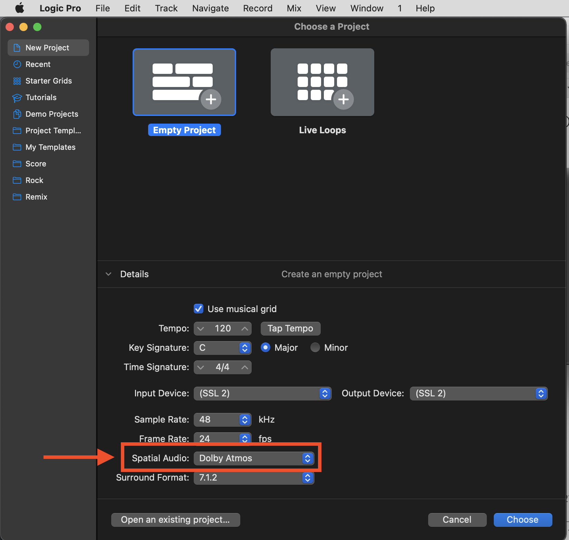The height and width of the screenshot is (540, 569).
Task: Click the Demo Projects icon
Action: [17, 114]
